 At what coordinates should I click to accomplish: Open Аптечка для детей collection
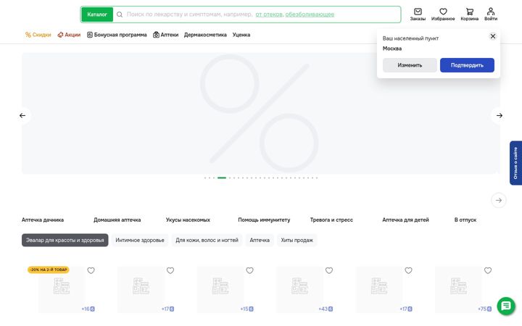tap(405, 220)
